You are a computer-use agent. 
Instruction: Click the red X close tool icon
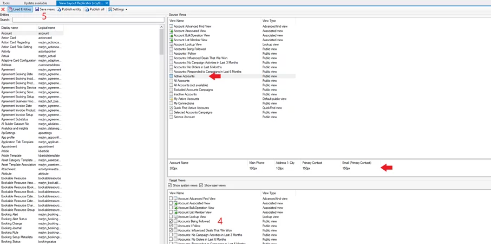pyautogui.click(x=3, y=9)
